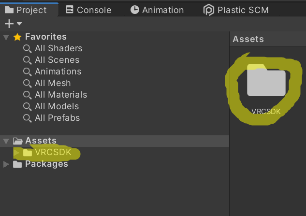Open the Plastic SCM tab
306x216 pixels.
click(x=236, y=10)
